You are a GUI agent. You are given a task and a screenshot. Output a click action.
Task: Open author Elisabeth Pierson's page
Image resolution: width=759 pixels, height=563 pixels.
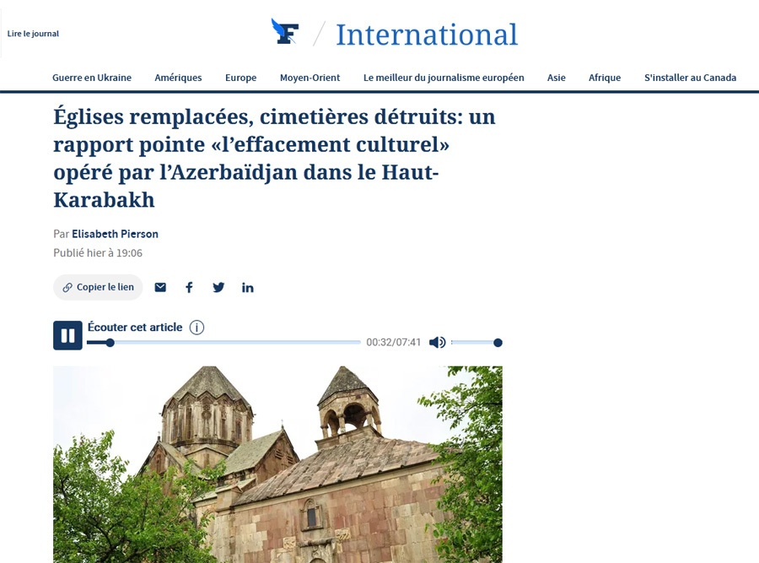coord(116,234)
